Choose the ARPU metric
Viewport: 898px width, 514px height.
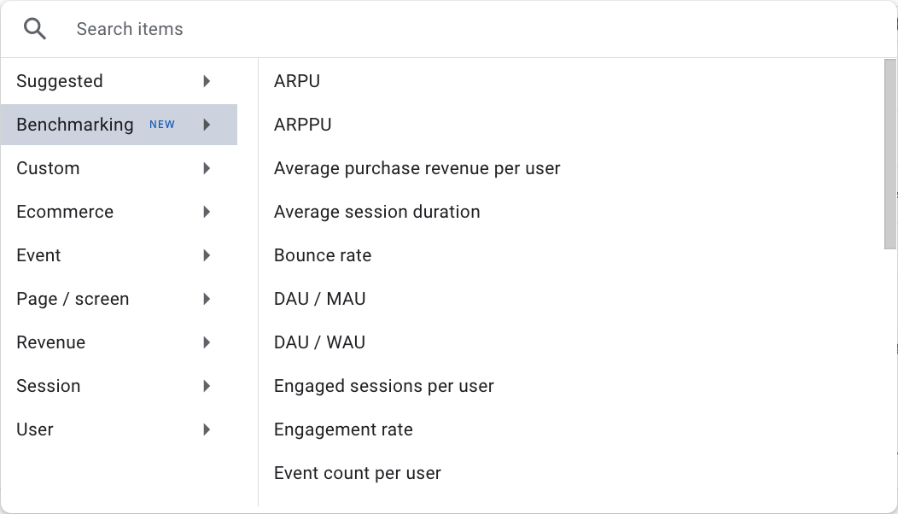[x=297, y=81]
